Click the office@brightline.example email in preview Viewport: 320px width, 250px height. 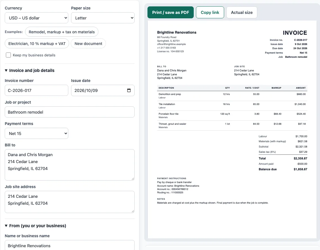pyautogui.click(x=171, y=44)
